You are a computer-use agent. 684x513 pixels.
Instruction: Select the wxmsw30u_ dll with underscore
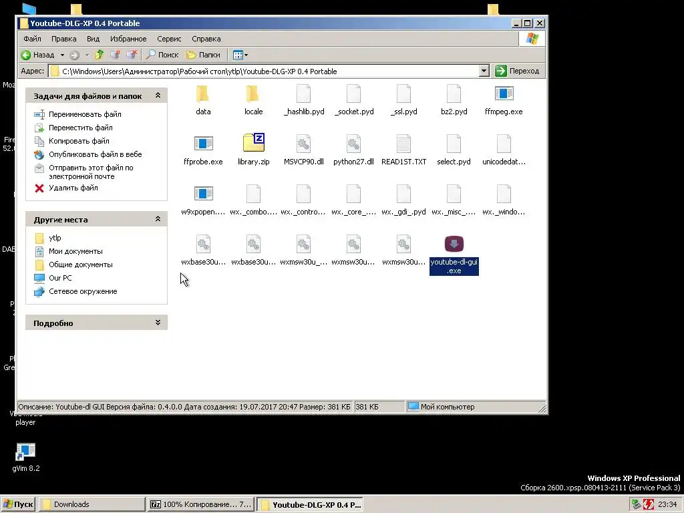tap(304, 250)
